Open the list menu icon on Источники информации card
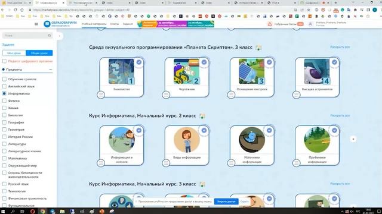382x214 pixels. pyautogui.click(x=231, y=163)
